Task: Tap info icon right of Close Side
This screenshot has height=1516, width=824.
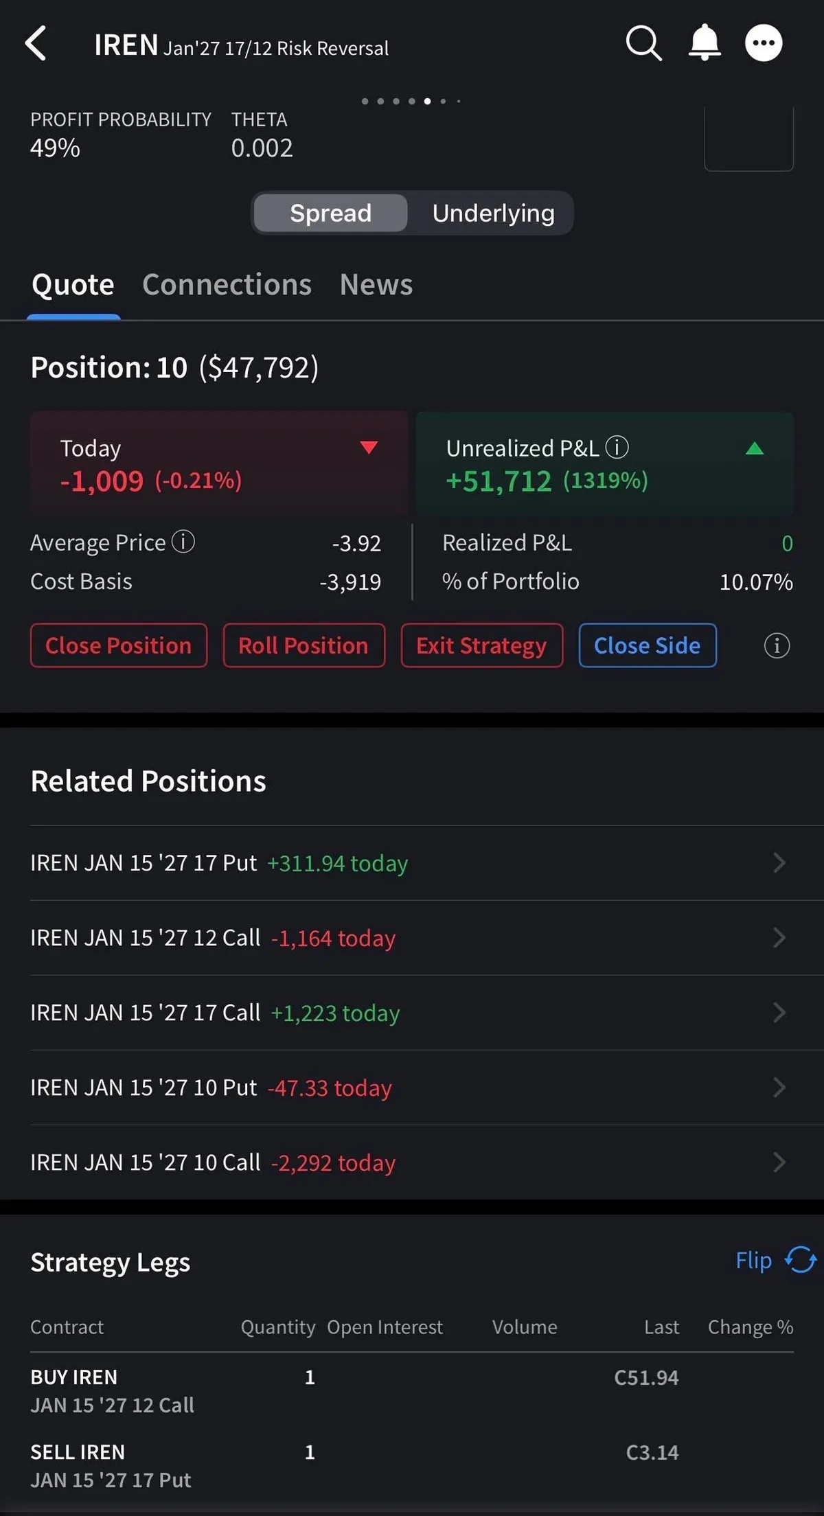Action: pos(777,645)
